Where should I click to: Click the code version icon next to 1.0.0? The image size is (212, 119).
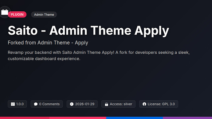[13, 104]
